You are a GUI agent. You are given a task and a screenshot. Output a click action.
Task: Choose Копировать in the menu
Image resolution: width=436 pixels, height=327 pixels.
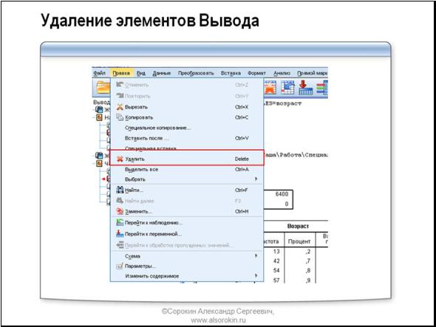(x=186, y=117)
